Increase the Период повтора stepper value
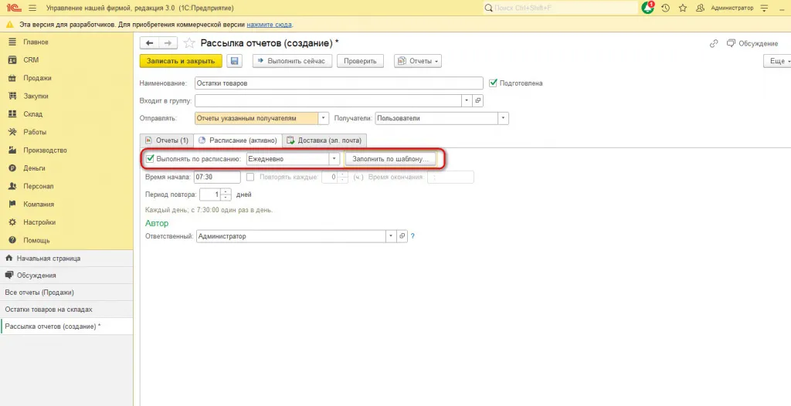Image resolution: width=791 pixels, height=406 pixels. pos(226,191)
